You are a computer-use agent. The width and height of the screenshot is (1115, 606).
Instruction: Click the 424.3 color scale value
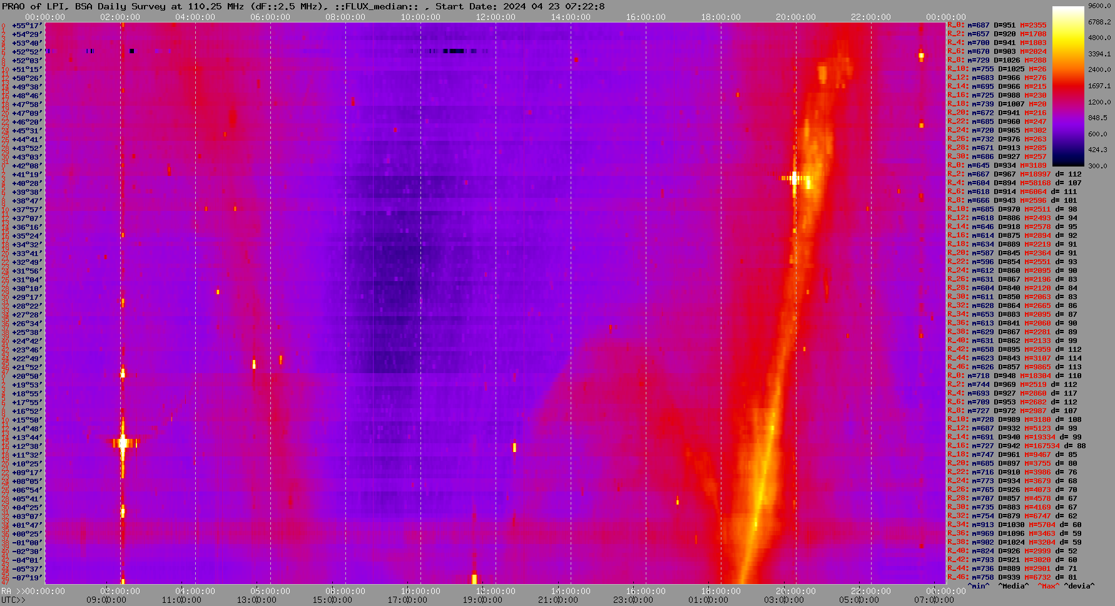click(x=1097, y=150)
